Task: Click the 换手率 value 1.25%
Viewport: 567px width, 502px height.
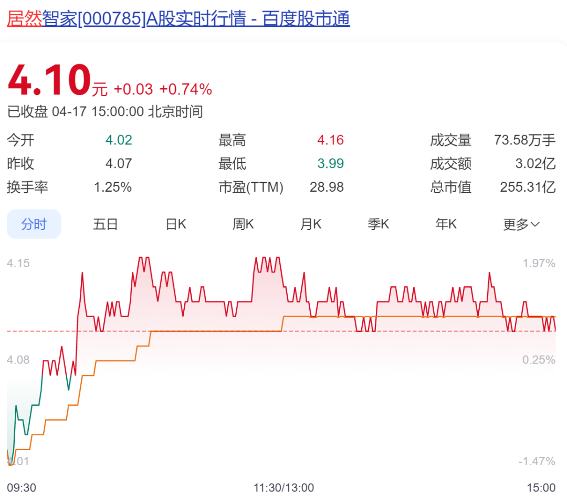Action: pyautogui.click(x=113, y=187)
